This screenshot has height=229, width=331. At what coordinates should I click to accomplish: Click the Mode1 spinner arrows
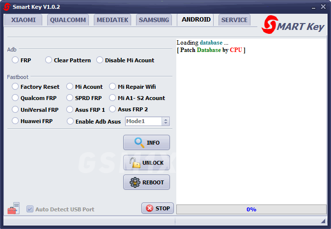point(165,121)
